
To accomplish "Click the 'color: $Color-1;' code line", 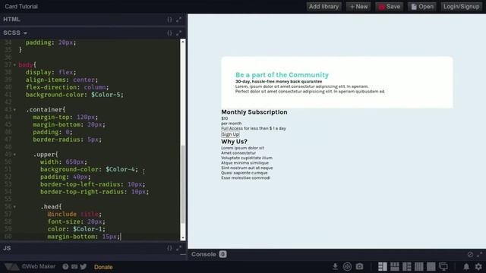I will [x=76, y=229].
